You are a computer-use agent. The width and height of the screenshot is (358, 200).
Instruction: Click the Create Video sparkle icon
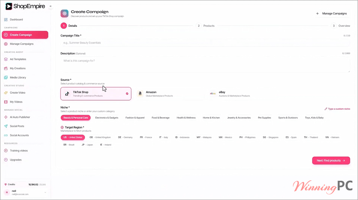coord(6,93)
